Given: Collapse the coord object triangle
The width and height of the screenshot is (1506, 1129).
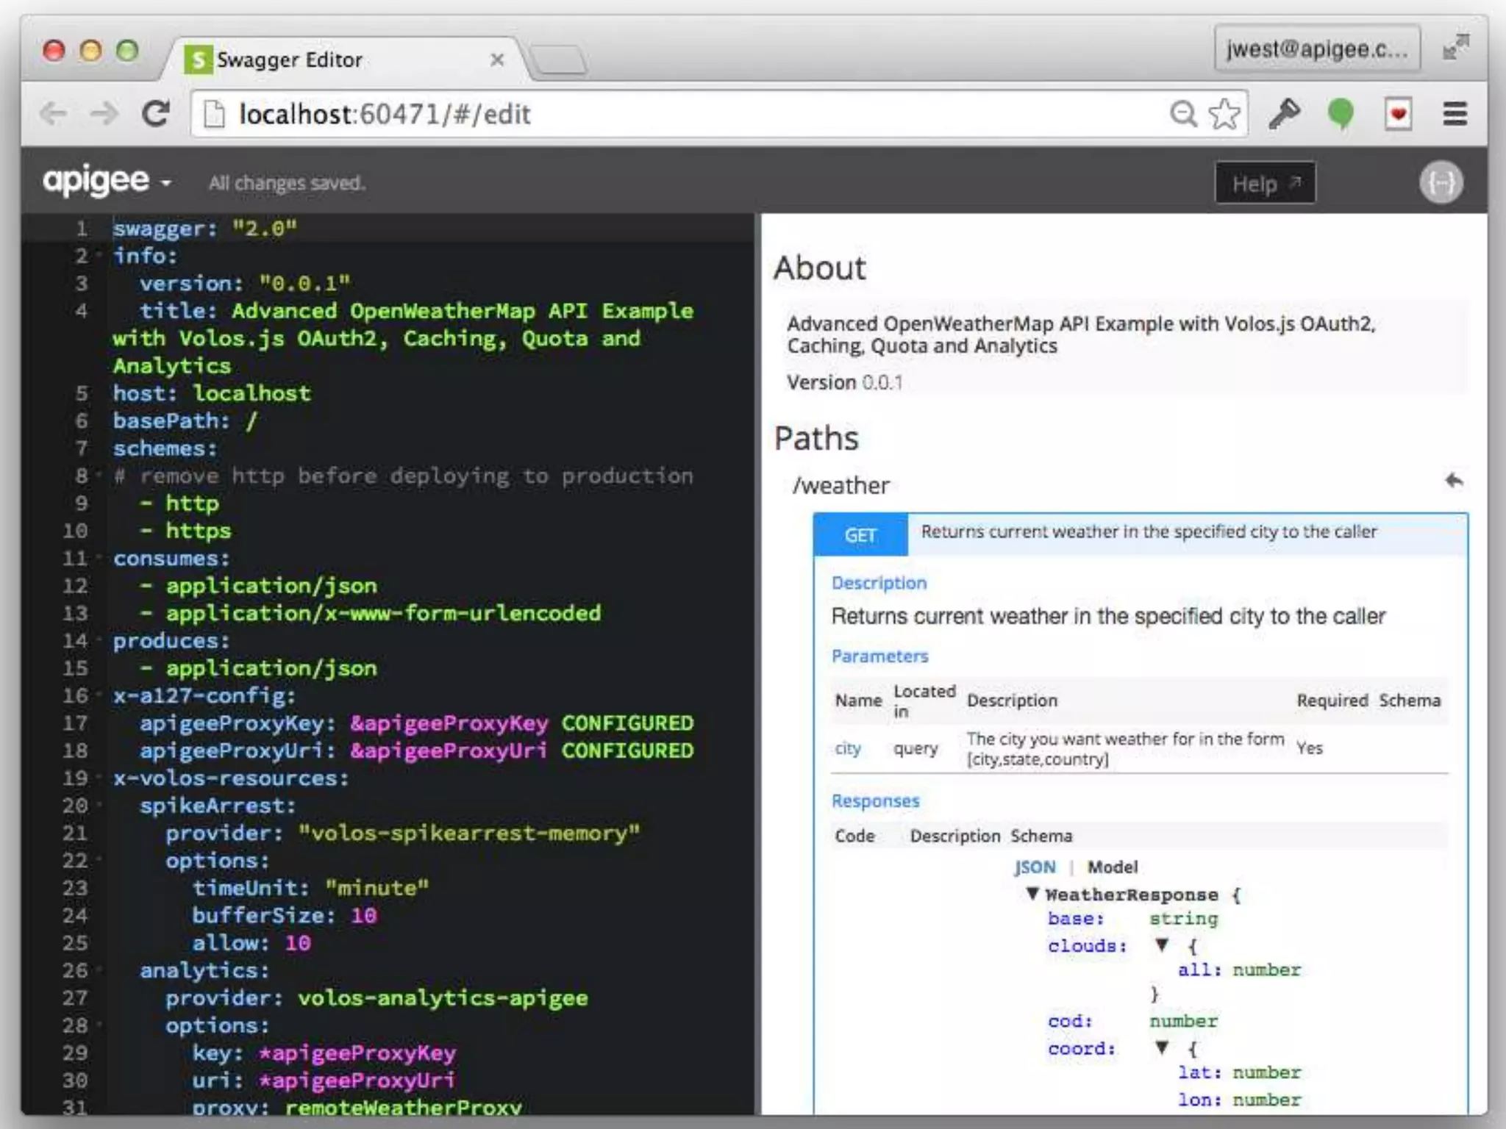Looking at the screenshot, I should coord(1161,1047).
